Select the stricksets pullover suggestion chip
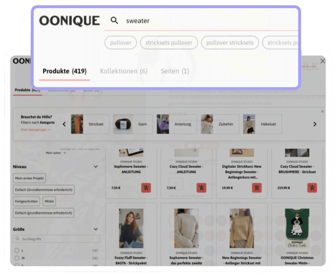 (169, 43)
